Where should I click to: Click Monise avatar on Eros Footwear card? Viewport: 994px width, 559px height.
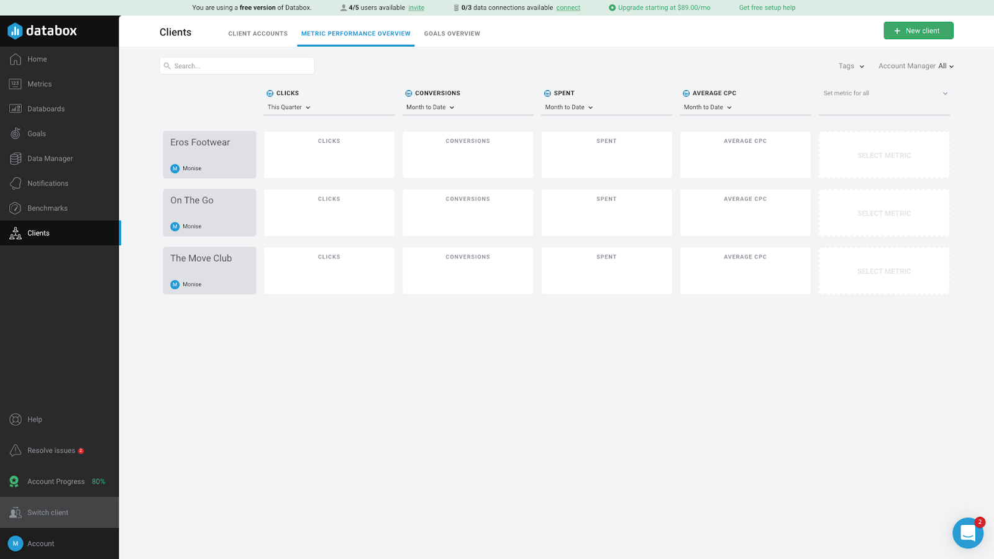175,168
